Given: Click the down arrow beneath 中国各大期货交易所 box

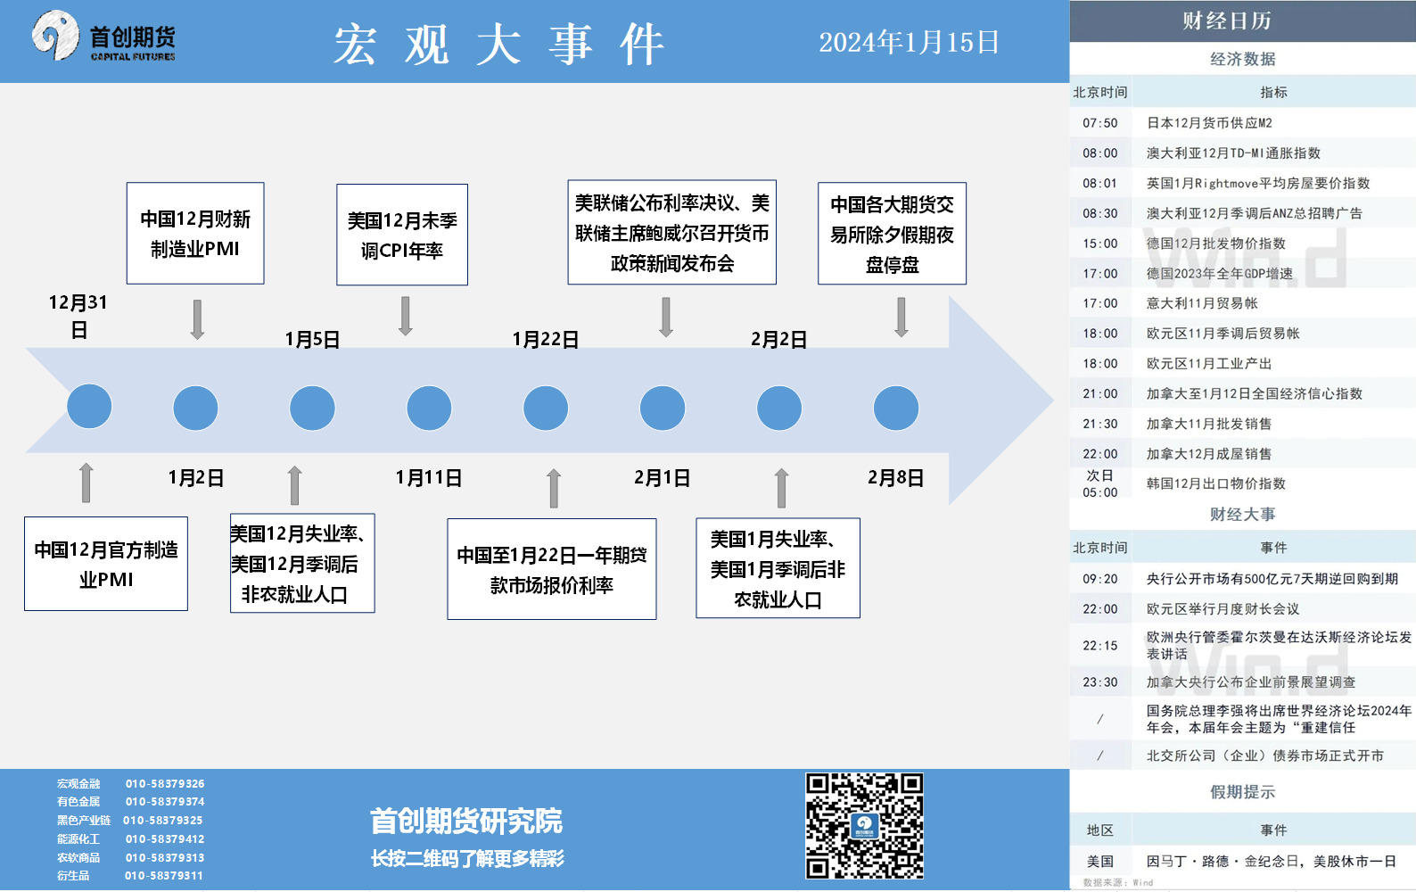Looking at the screenshot, I should tap(901, 317).
